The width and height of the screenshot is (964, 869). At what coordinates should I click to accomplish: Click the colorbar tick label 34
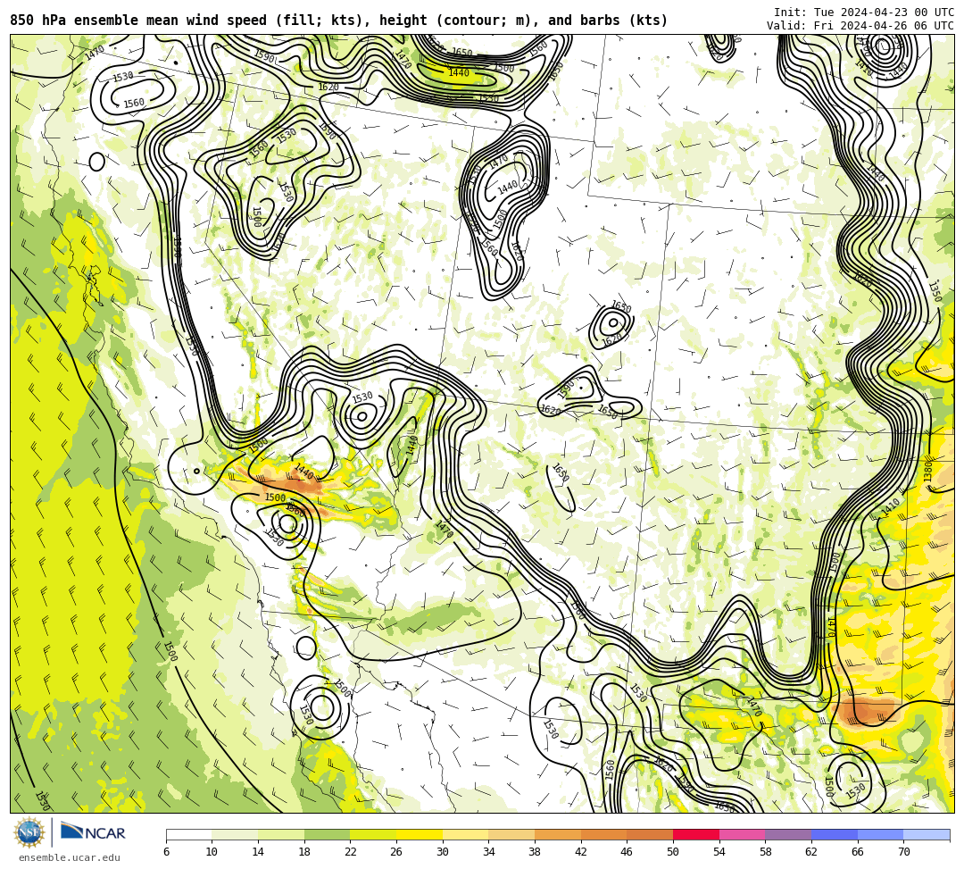[x=488, y=852]
